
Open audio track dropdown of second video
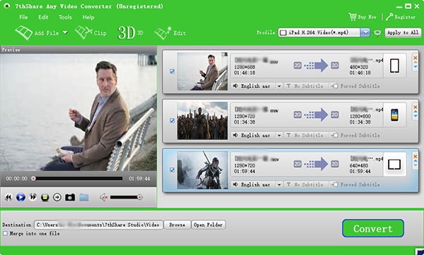pos(279,136)
